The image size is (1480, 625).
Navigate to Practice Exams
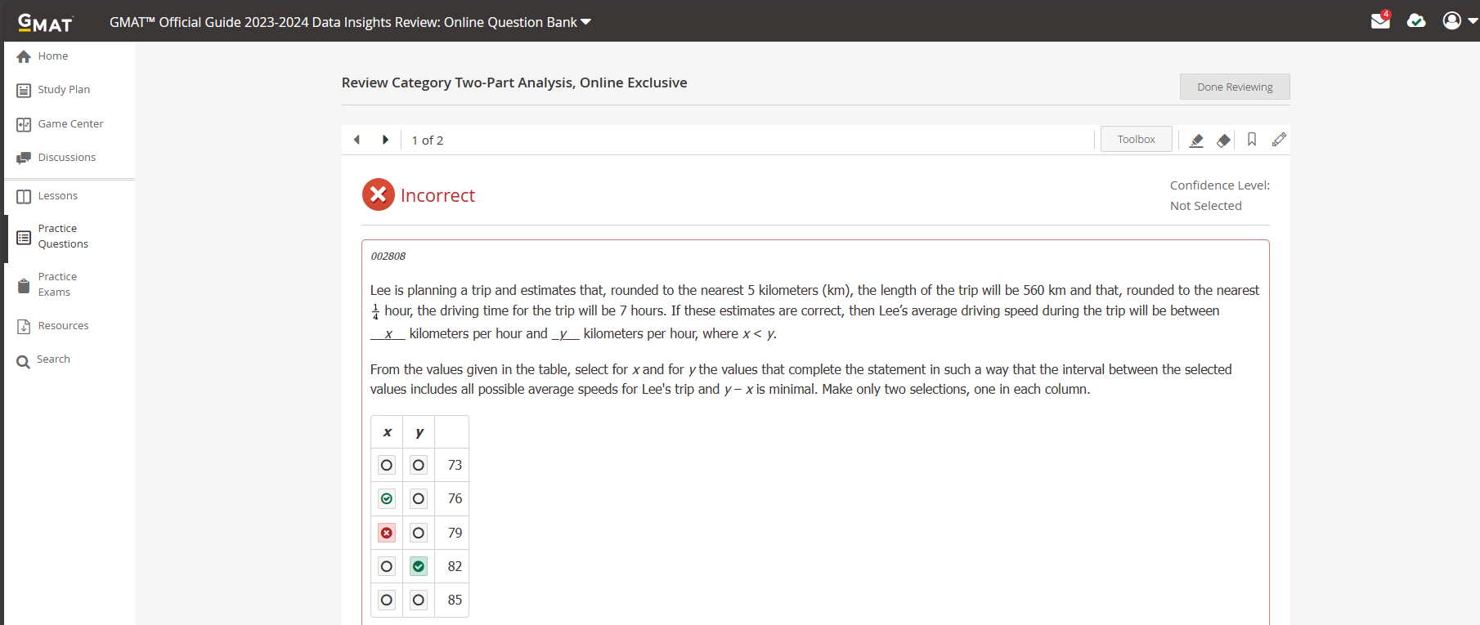pyautogui.click(x=56, y=284)
